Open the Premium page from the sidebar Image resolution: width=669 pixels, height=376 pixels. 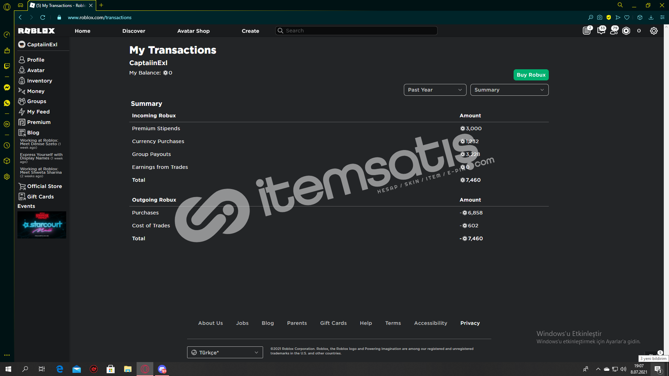(x=34, y=122)
